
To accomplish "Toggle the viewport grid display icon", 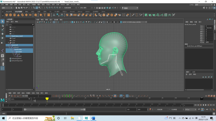I will pos(54,22).
